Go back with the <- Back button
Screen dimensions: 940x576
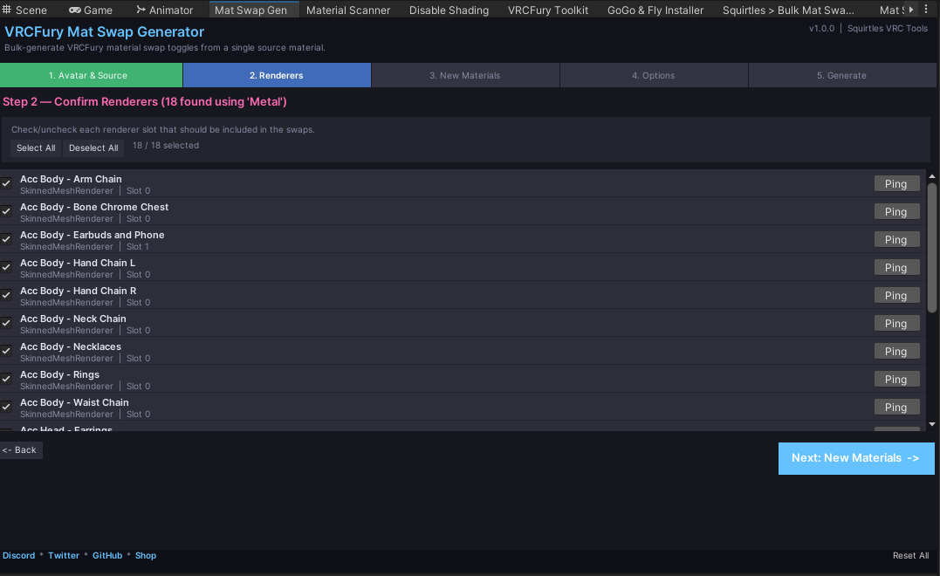(x=20, y=449)
